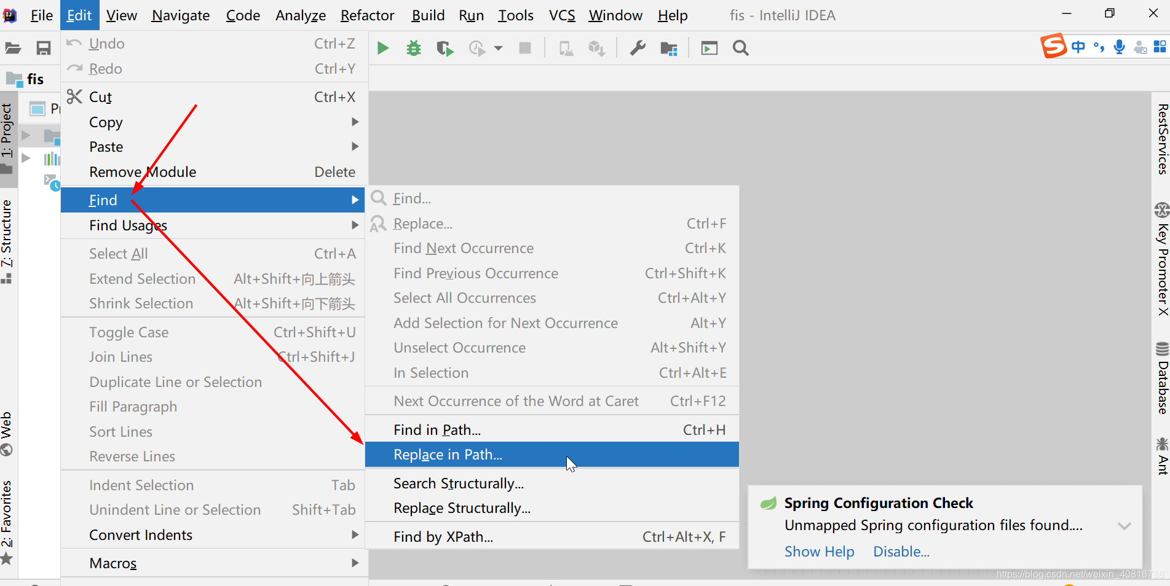
Task: Click Remove Module in Edit menu
Action: tap(213, 172)
